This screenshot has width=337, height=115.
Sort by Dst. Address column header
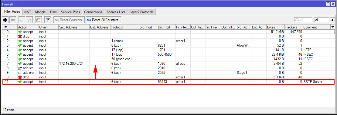(x=100, y=27)
